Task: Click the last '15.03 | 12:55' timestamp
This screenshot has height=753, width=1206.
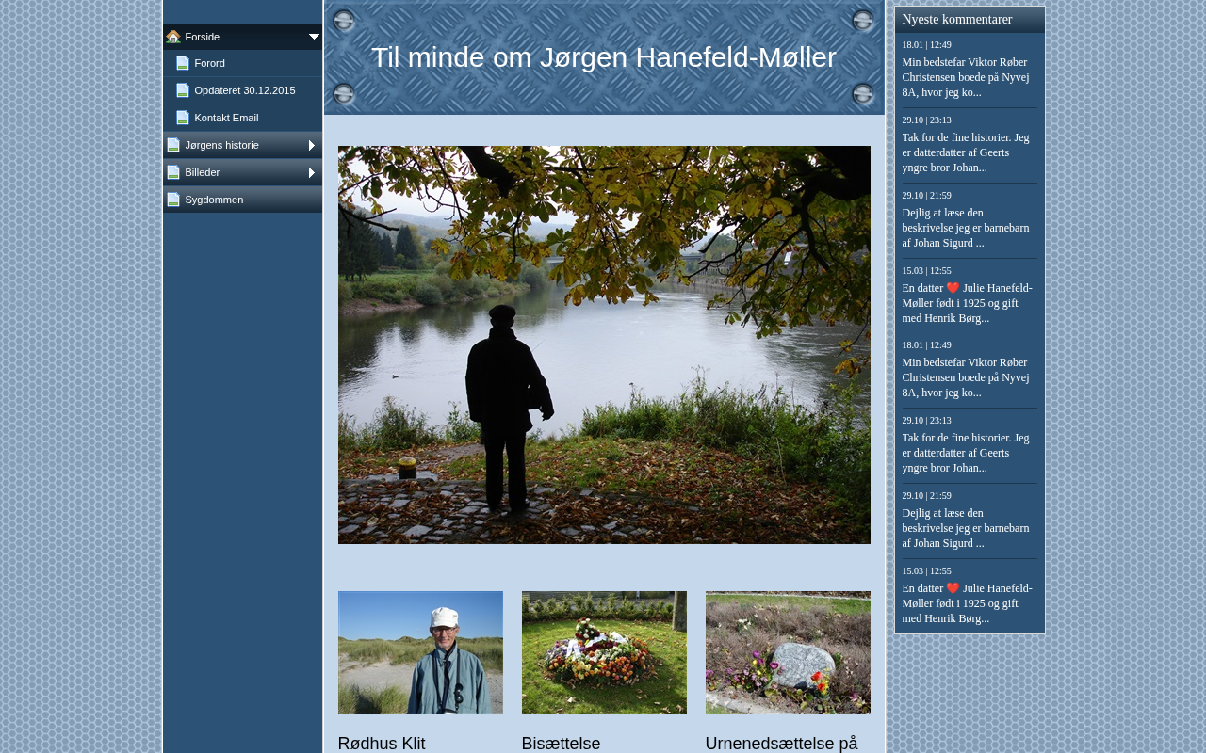Action: 927,571
